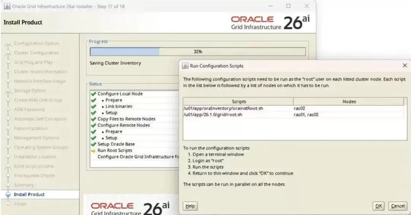Click the green checkmark beside Configure Local Node

pos(93,94)
